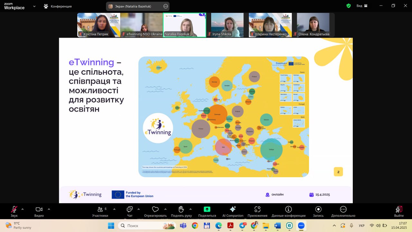Screen dimensions: 412x232
Task: Expand audio options arrow next to Звук
Action: pos(23,209)
